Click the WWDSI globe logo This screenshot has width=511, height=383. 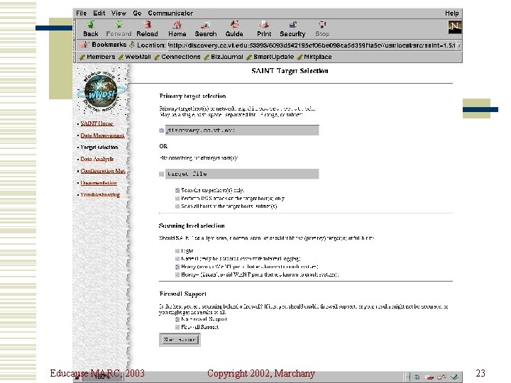(101, 91)
